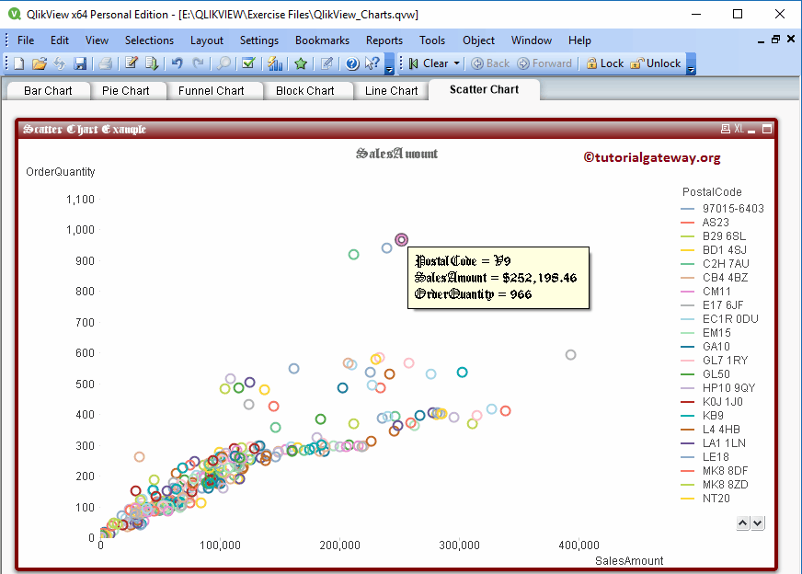
Task: Add a bookmark using the green star icon
Action: (301, 63)
